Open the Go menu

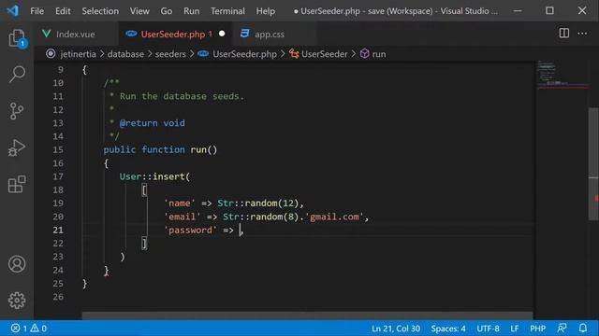point(167,11)
